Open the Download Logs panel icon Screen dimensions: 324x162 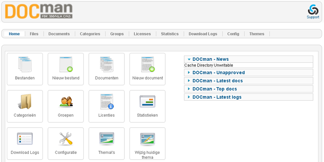pyautogui.click(x=25, y=139)
